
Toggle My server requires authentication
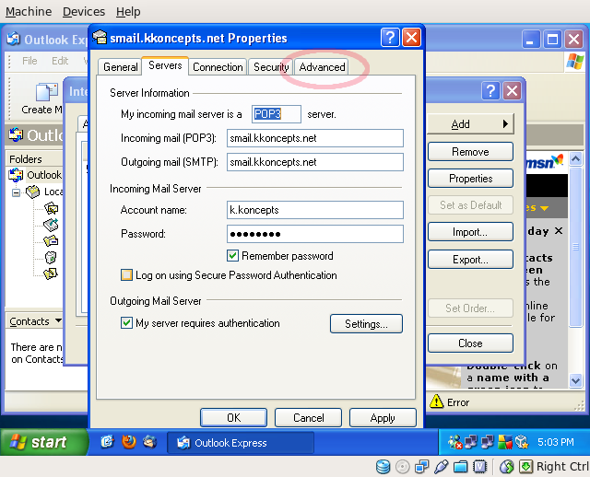click(126, 323)
